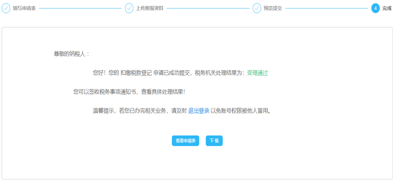The width and height of the screenshot is (394, 182).
Task: Follow the 退出登录 link
Action: coord(199,111)
